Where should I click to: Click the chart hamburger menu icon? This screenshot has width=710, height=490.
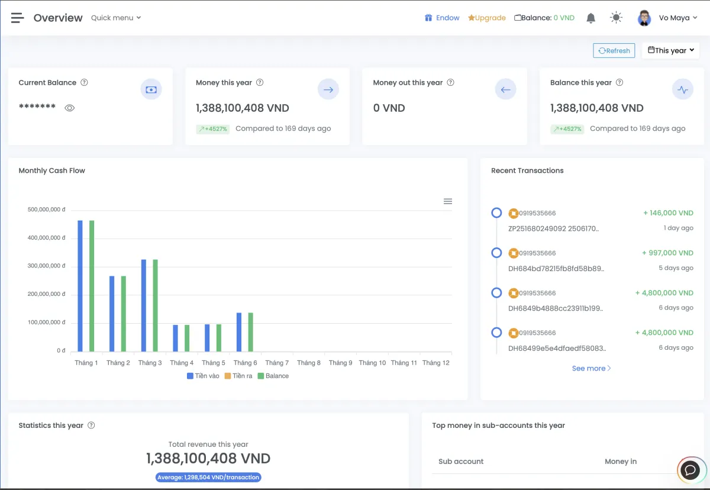448,201
